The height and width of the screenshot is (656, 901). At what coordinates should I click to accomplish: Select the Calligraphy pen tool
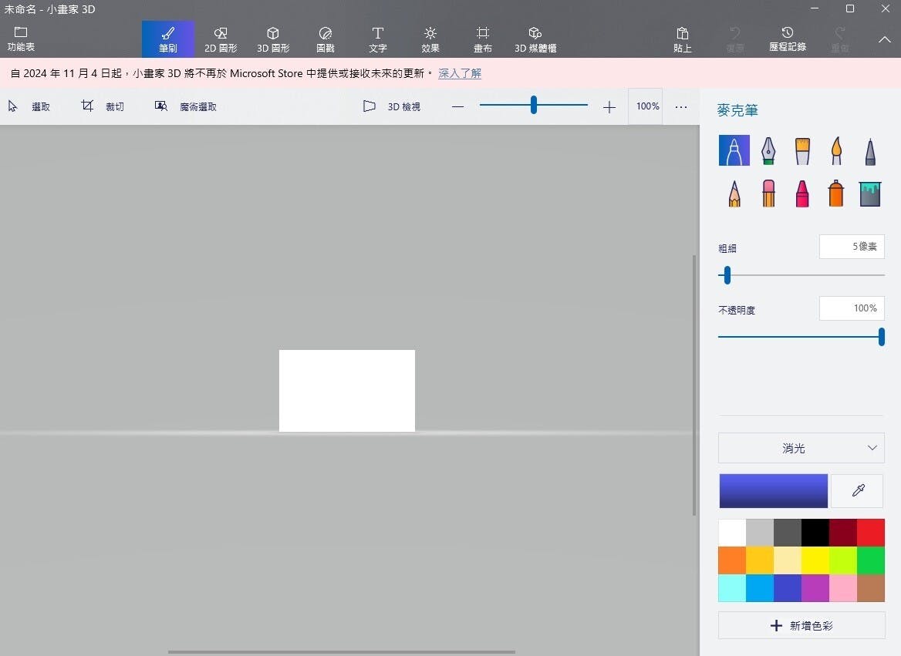[x=768, y=150]
